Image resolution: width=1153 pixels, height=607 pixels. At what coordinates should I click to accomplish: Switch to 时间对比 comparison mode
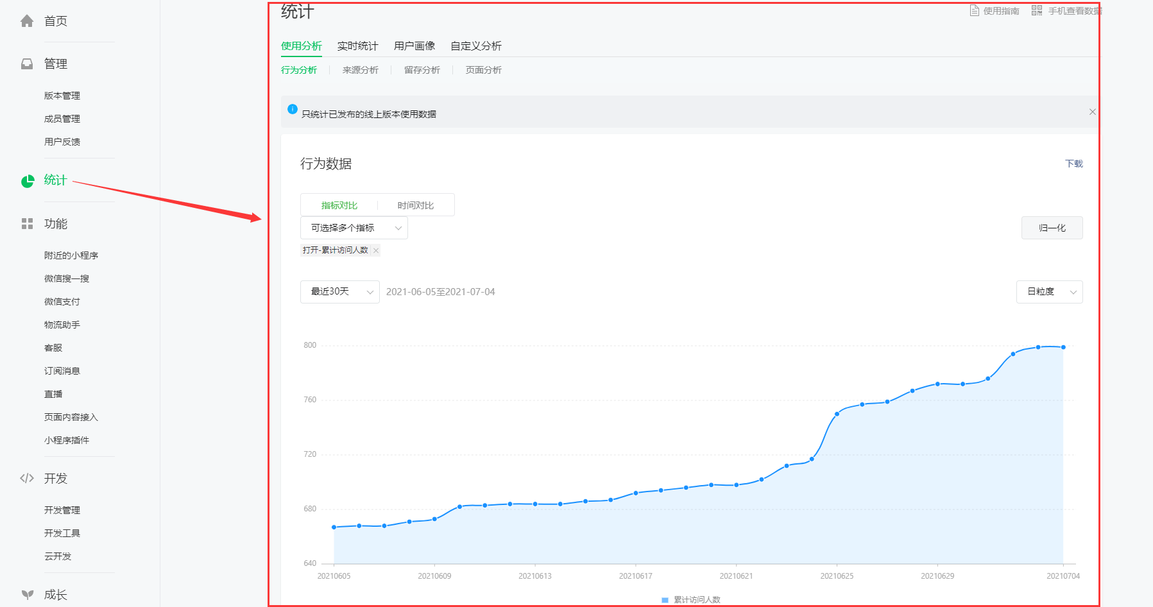click(416, 205)
